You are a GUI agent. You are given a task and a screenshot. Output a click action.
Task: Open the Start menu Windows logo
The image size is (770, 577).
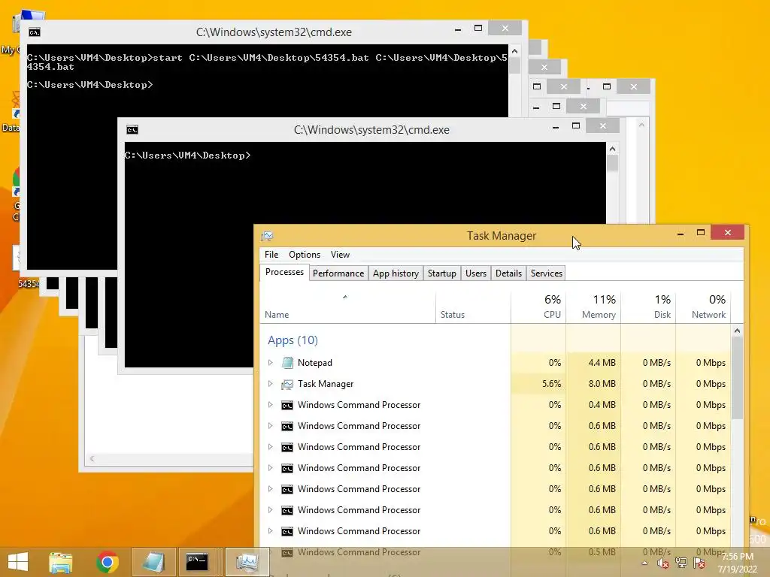(x=18, y=562)
